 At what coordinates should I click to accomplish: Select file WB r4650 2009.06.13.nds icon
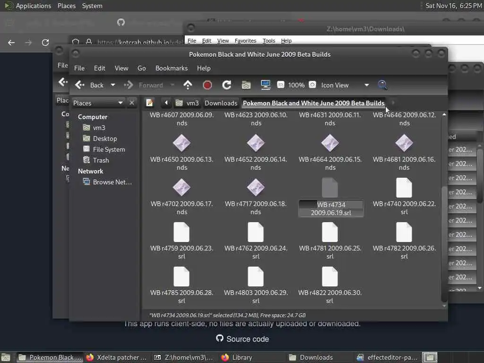[x=181, y=143]
